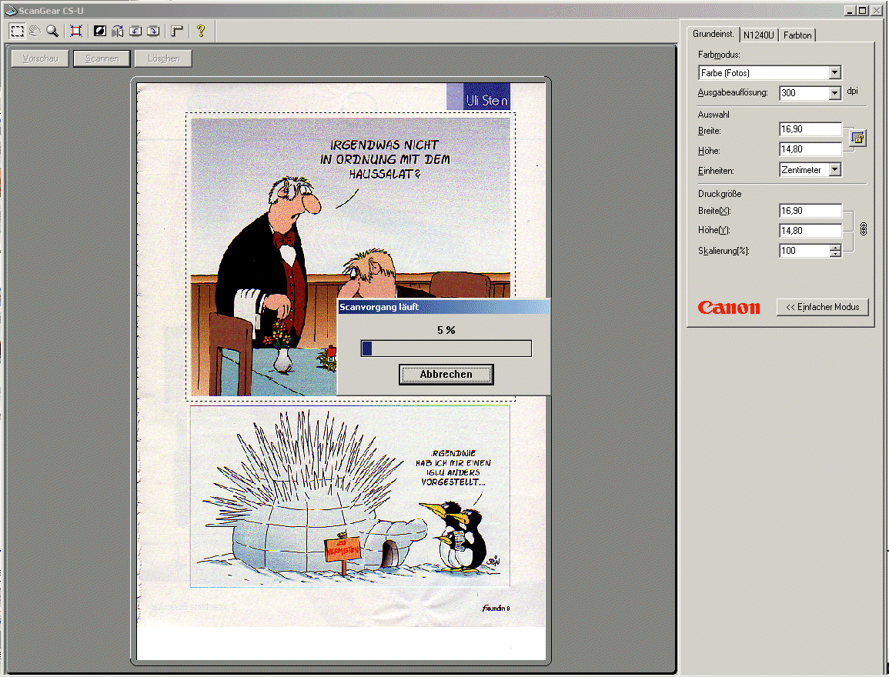Click the Skalierung spinner arrows
Image resolution: width=889 pixels, height=677 pixels.
coord(835,250)
